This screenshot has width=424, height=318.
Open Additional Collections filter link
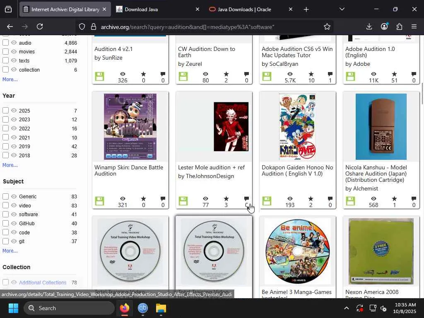[x=43, y=282]
